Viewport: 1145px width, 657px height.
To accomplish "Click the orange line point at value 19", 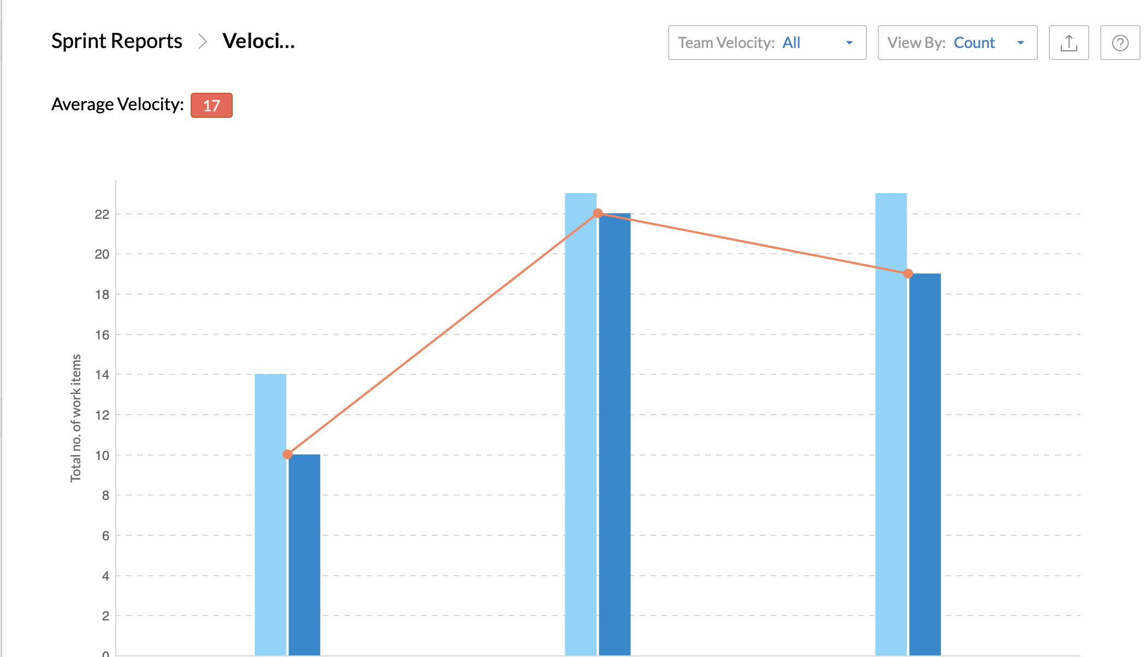I will click(908, 273).
